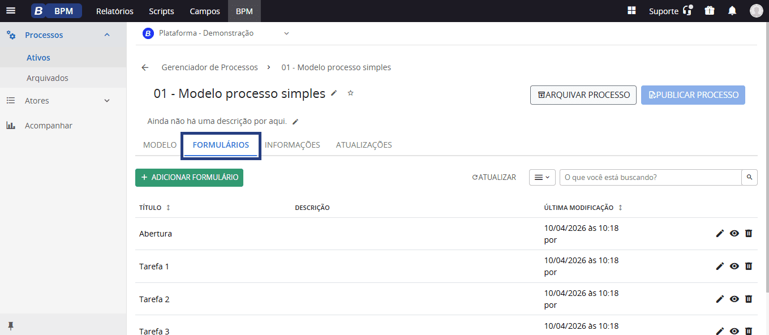This screenshot has width=769, height=335.
Task: Click the Atualizar refresh button
Action: pos(494,177)
